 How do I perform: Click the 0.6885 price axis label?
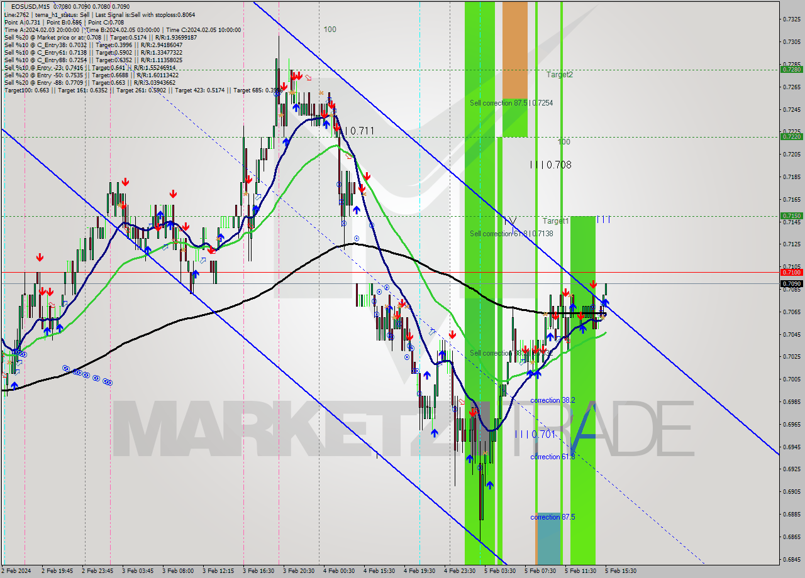pyautogui.click(x=791, y=514)
